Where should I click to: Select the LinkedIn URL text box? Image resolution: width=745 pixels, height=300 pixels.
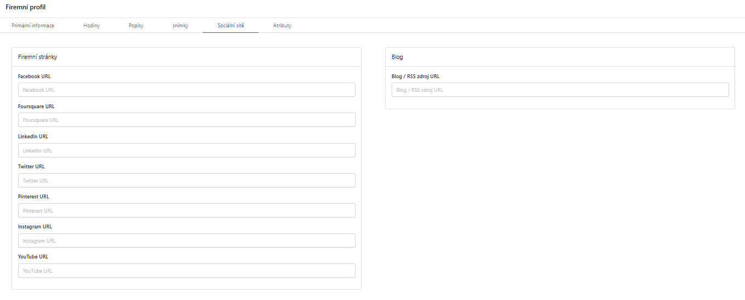tap(187, 150)
